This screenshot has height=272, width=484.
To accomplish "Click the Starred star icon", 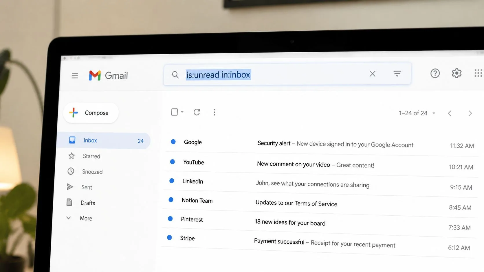I will point(71,156).
